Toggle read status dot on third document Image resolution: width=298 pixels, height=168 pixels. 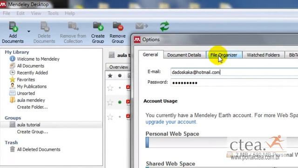(120, 117)
